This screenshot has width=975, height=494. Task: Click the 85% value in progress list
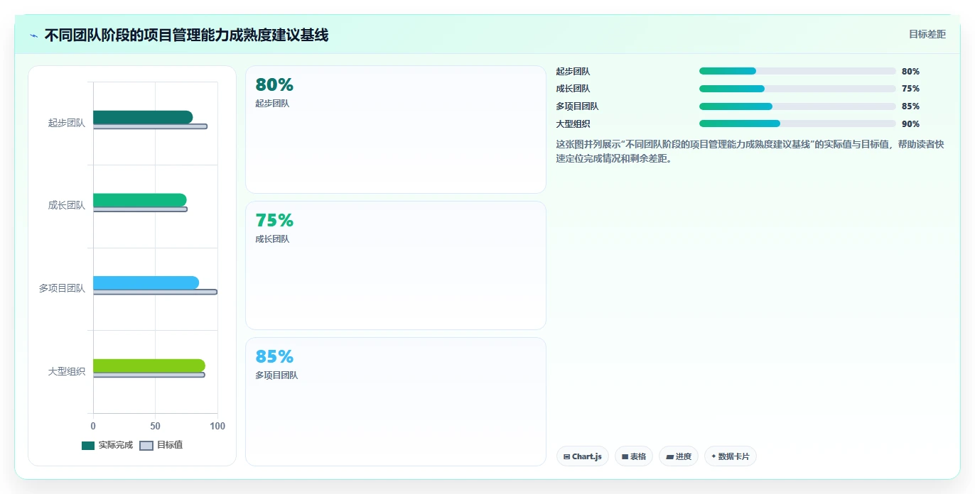click(x=910, y=106)
